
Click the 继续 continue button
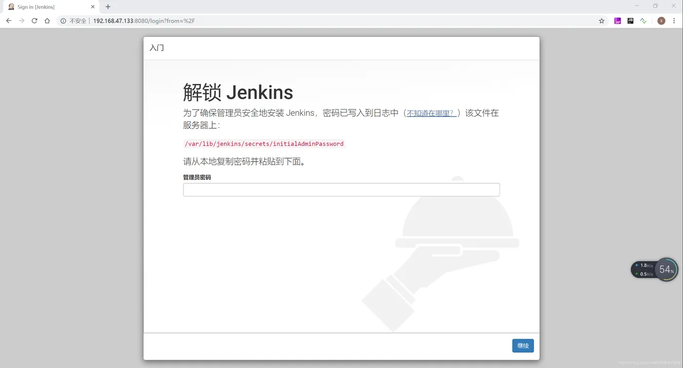[x=523, y=346]
